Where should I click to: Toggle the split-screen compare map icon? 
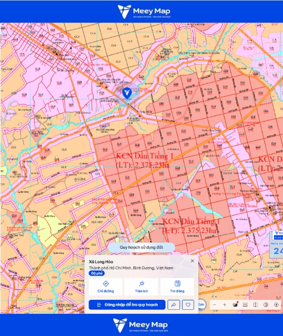tap(255, 305)
